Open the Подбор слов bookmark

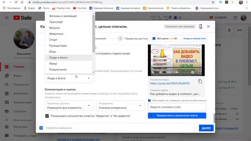(x=61, y=8)
